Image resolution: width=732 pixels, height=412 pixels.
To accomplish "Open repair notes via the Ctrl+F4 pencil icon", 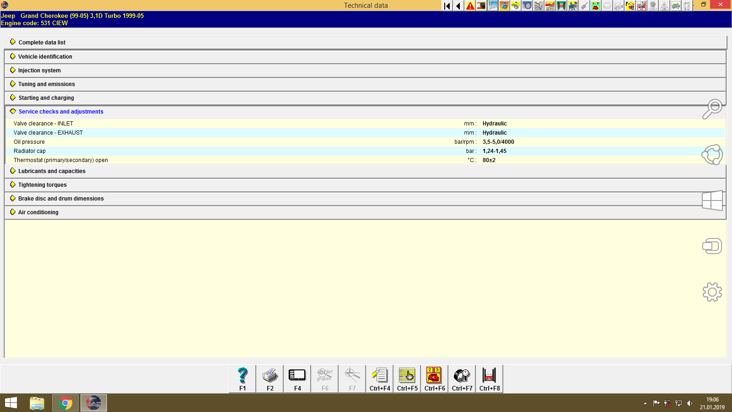I will [x=379, y=378].
